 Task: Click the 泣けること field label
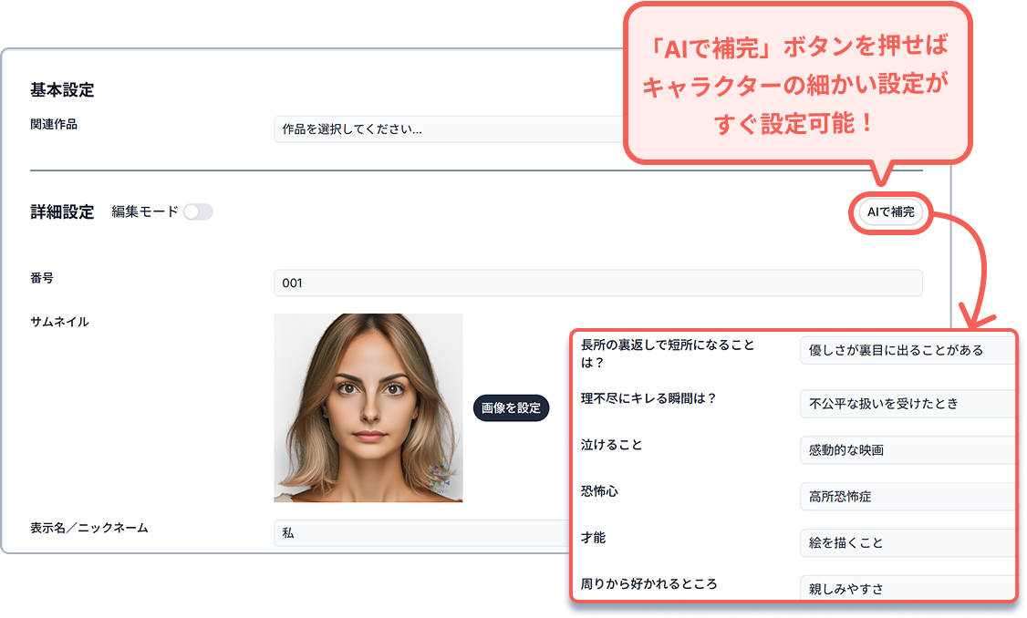[x=611, y=445]
